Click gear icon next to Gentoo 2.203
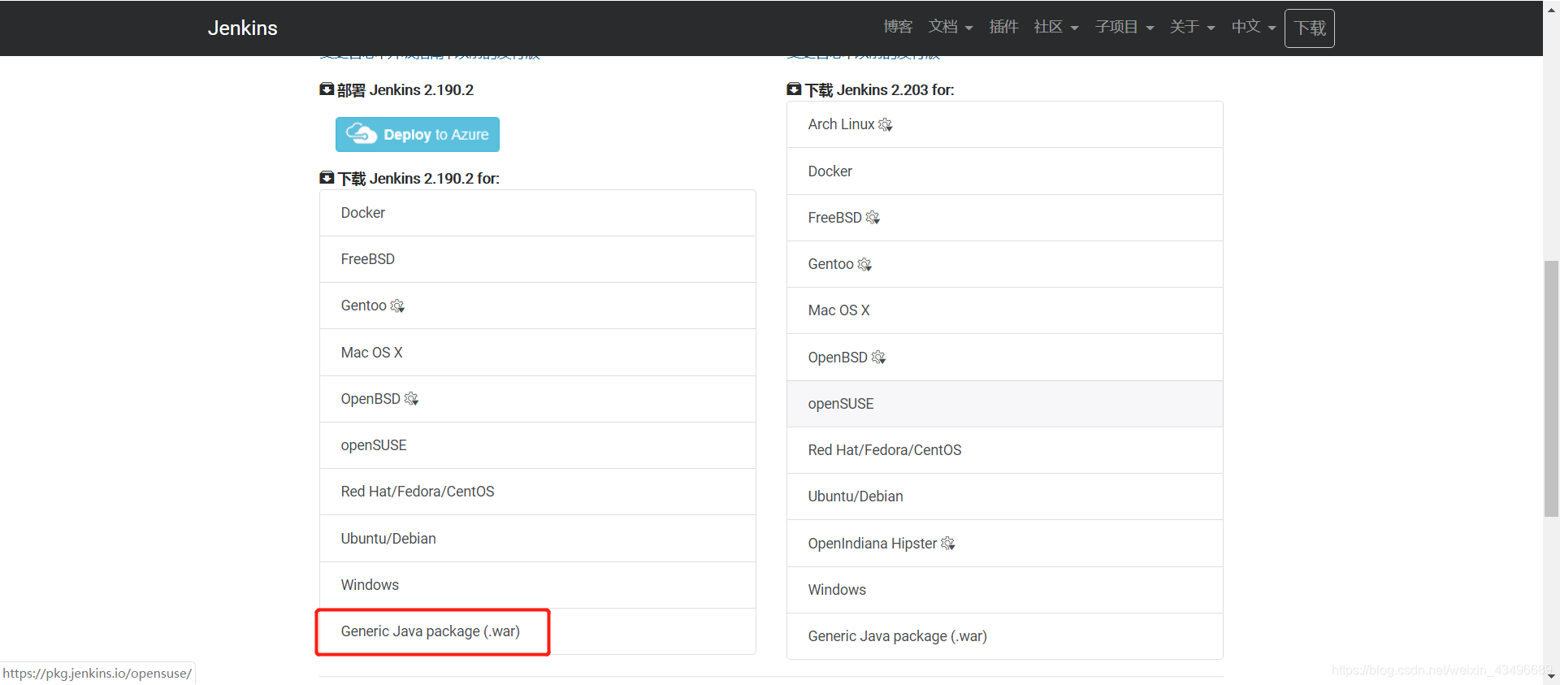 pos(864,264)
